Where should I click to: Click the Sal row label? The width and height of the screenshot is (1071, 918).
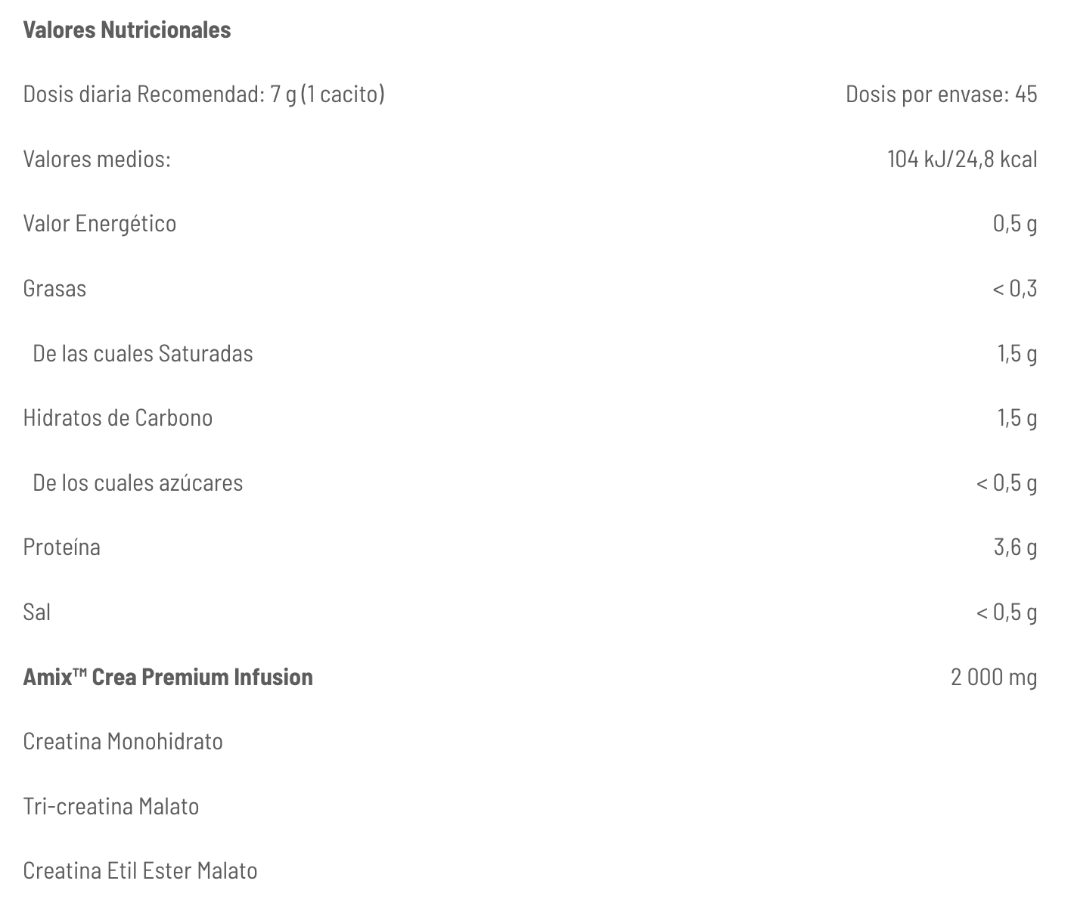tap(37, 613)
